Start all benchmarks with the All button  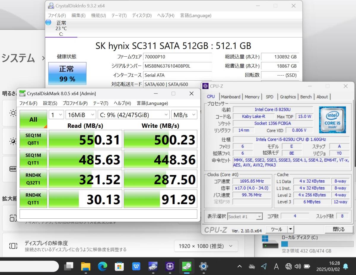click(33, 119)
